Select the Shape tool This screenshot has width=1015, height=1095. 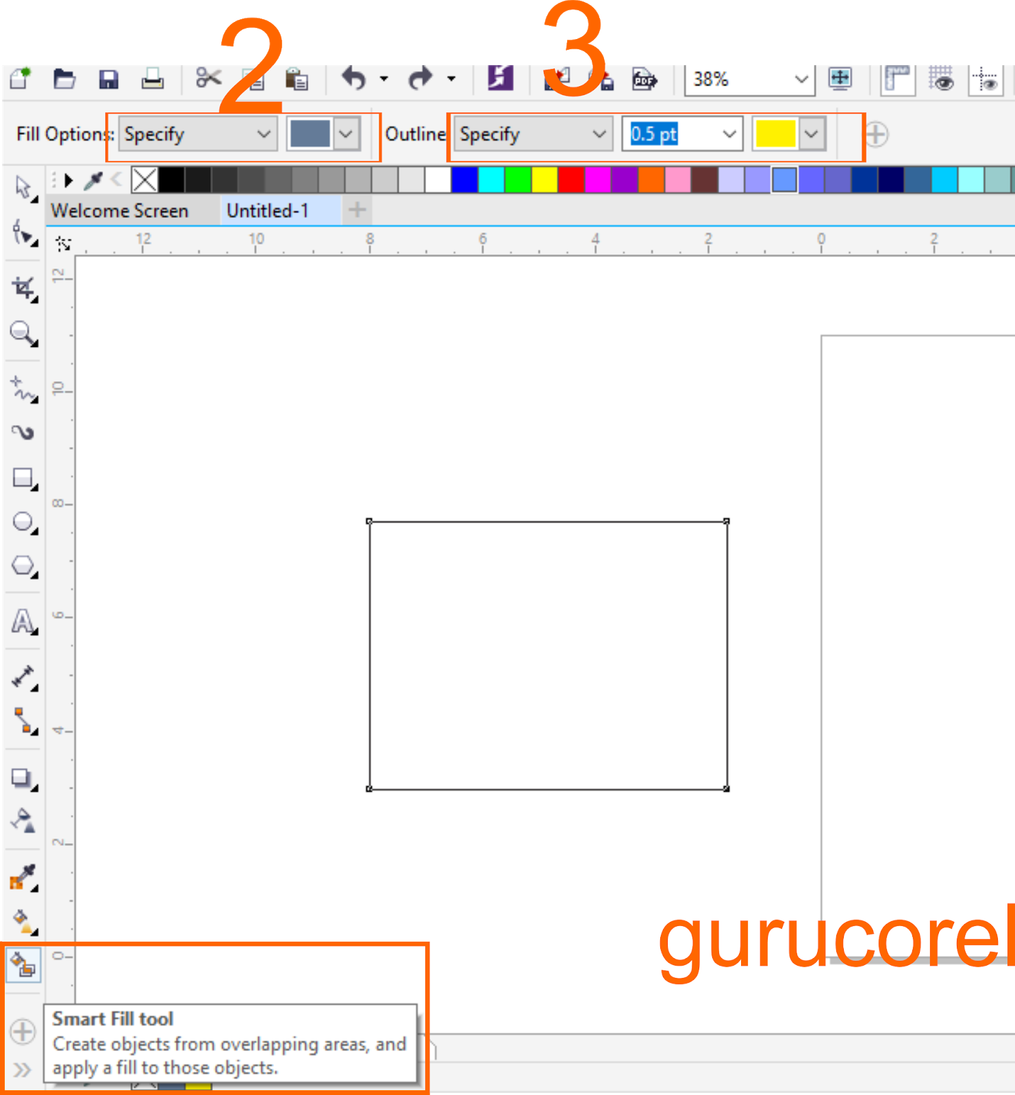(x=24, y=233)
